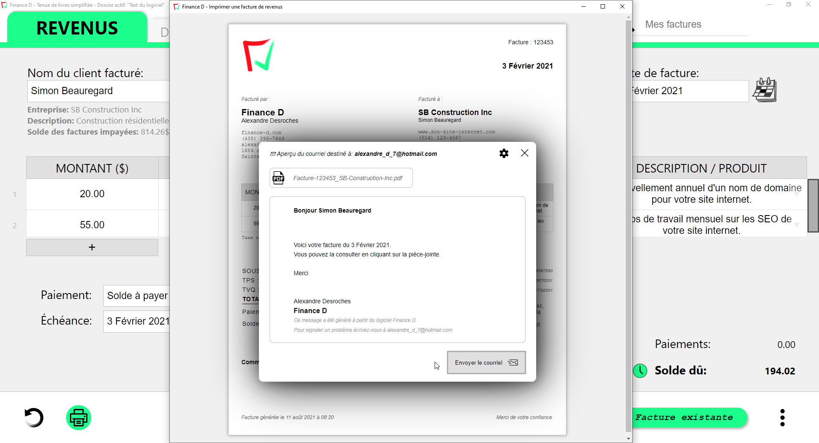
Task: Switch to the Mes factures tab
Action: click(x=673, y=24)
